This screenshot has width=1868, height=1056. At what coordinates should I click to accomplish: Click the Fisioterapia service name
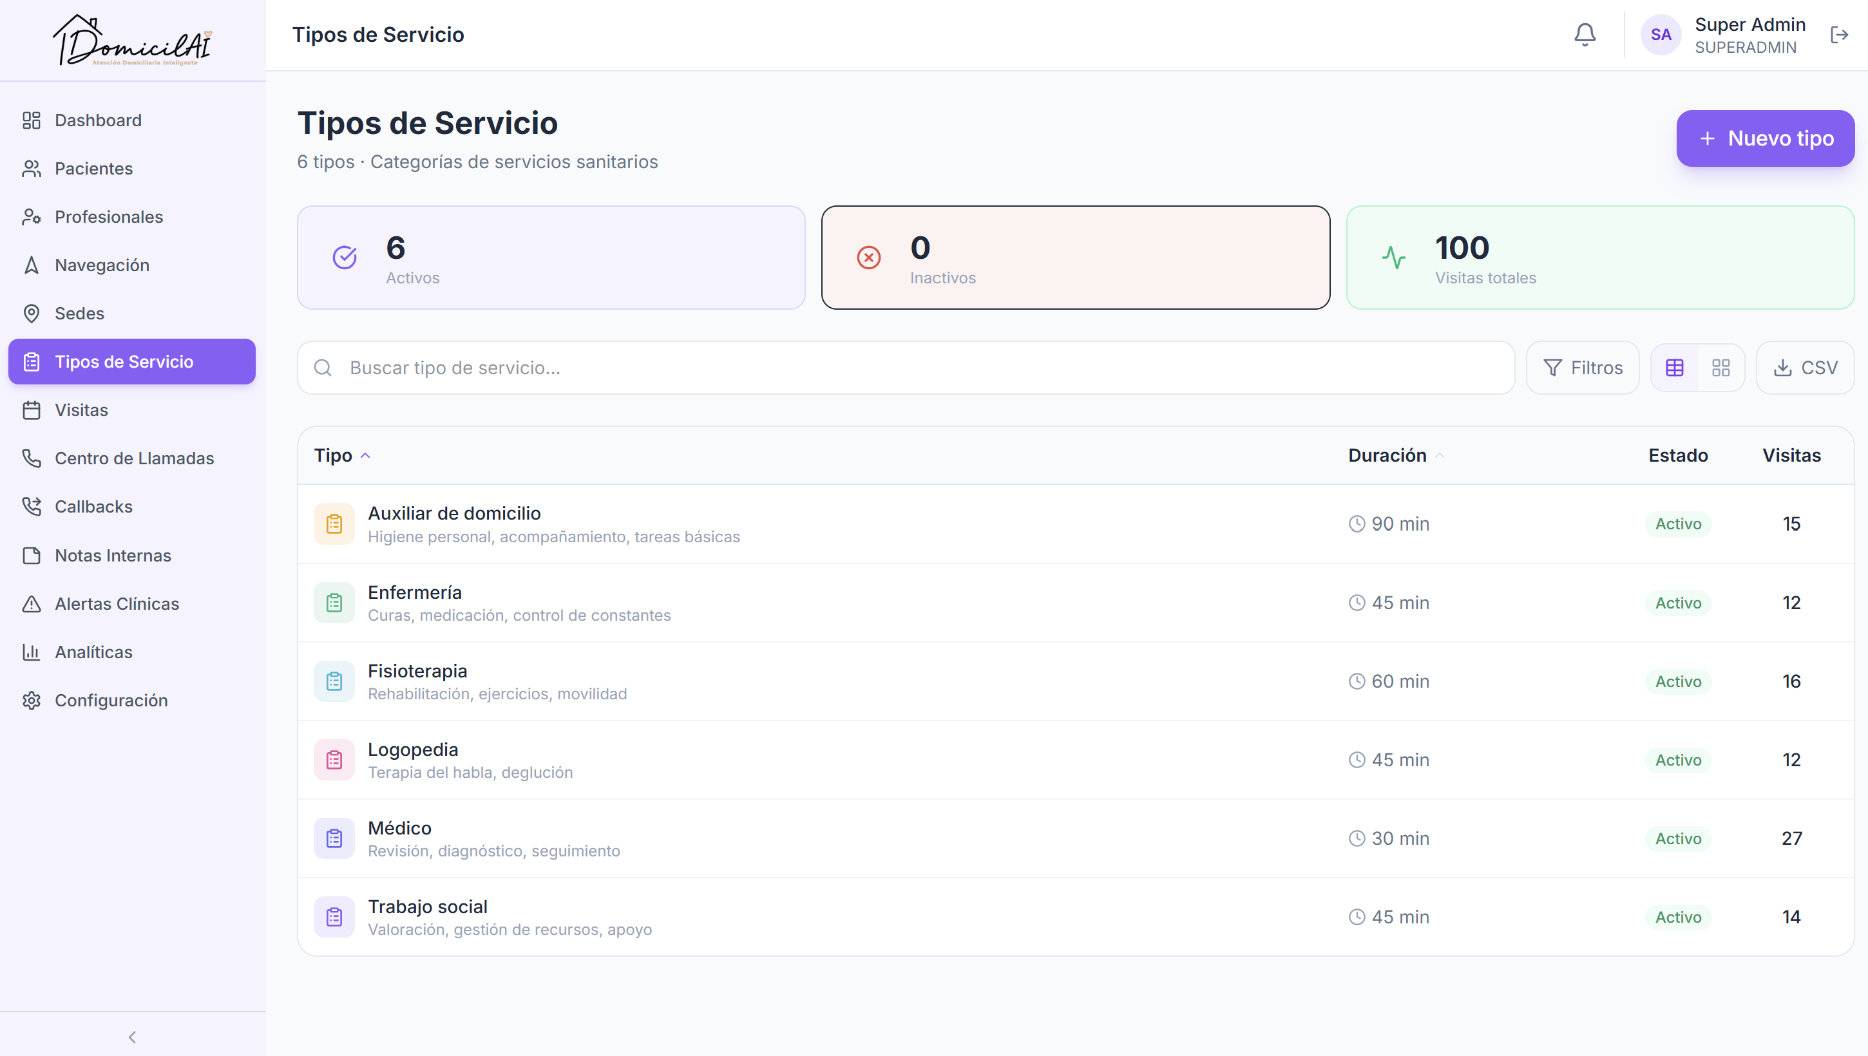tap(417, 671)
